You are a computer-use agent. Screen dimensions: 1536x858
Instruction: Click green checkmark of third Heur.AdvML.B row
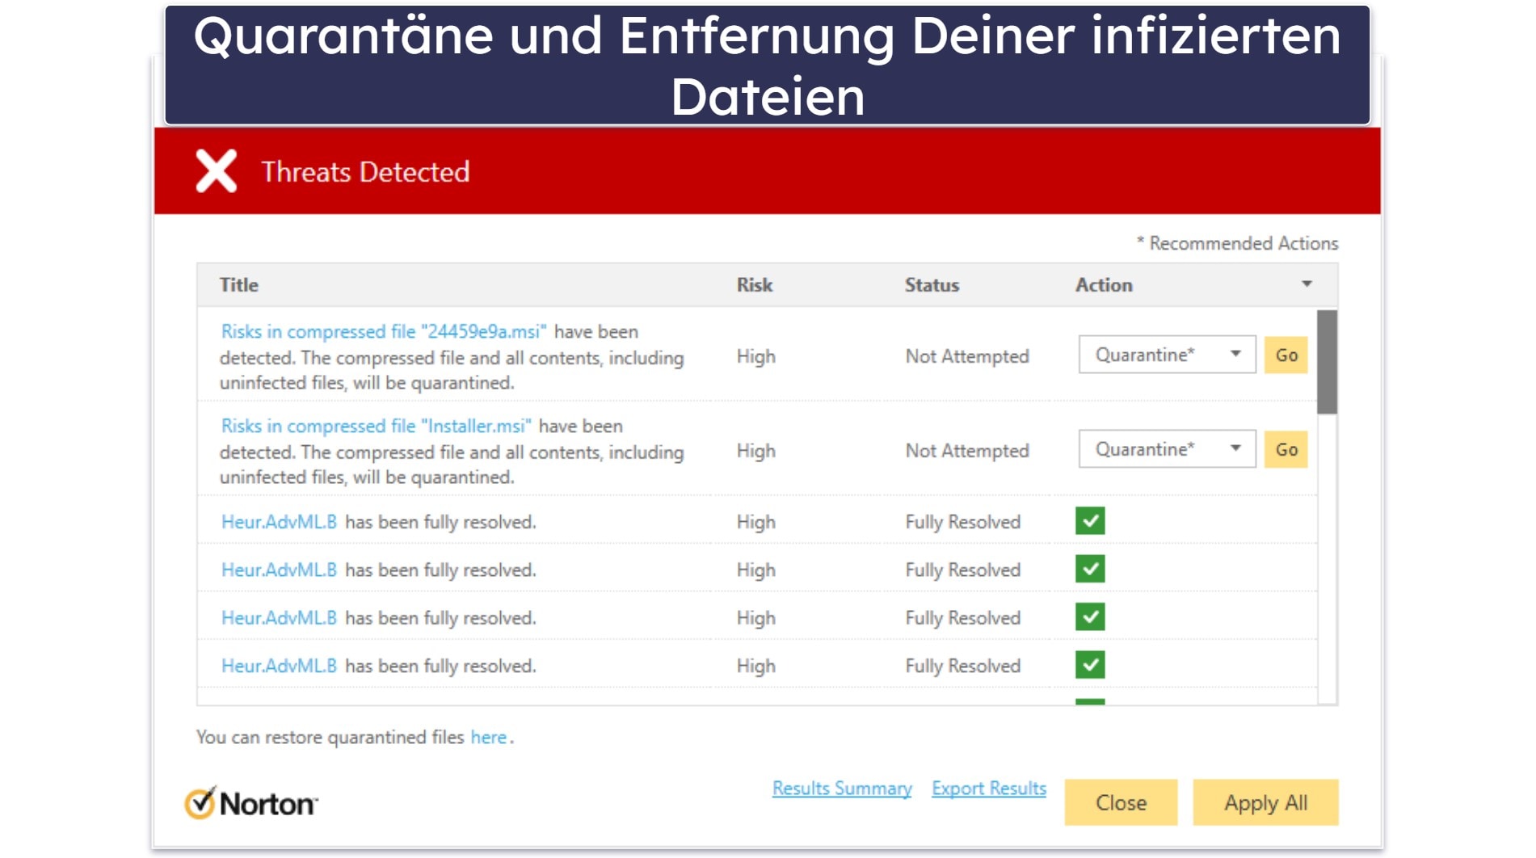click(x=1090, y=617)
